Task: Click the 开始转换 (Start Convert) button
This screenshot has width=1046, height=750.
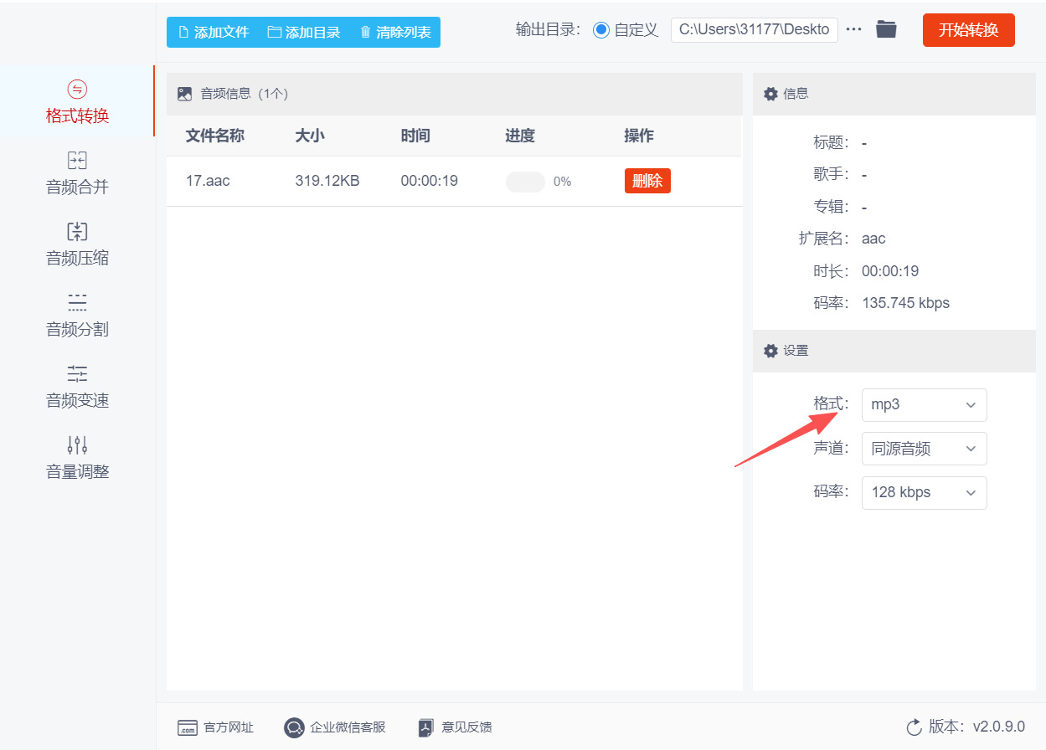Action: (968, 28)
